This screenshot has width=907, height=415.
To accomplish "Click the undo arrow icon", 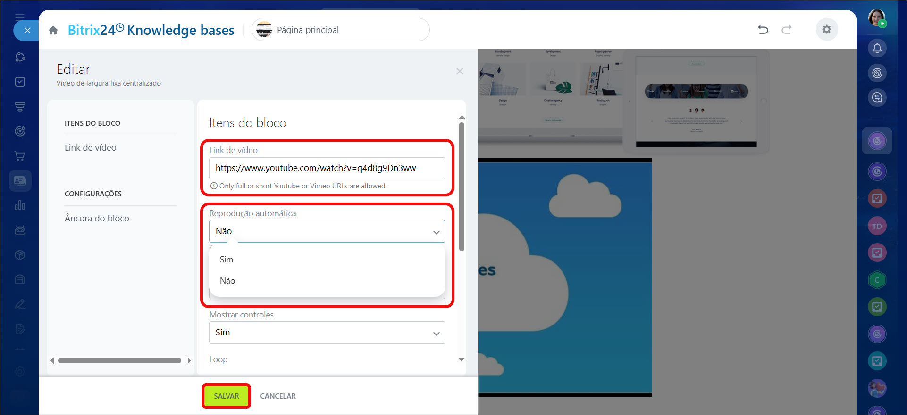I will (x=763, y=30).
